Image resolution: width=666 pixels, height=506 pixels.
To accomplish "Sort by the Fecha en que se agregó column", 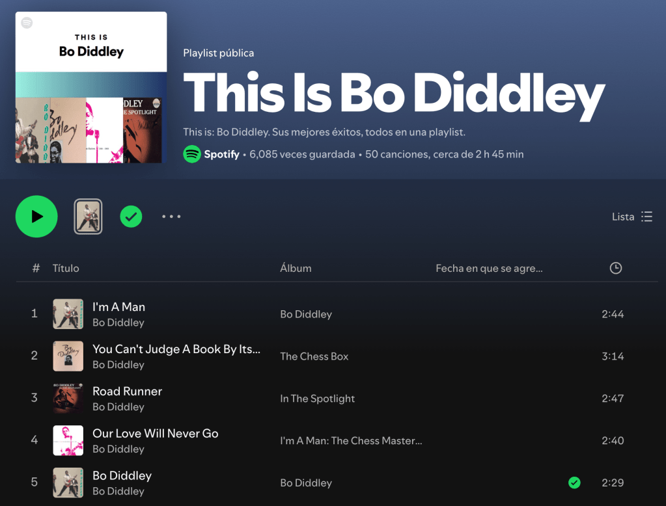I will (489, 268).
